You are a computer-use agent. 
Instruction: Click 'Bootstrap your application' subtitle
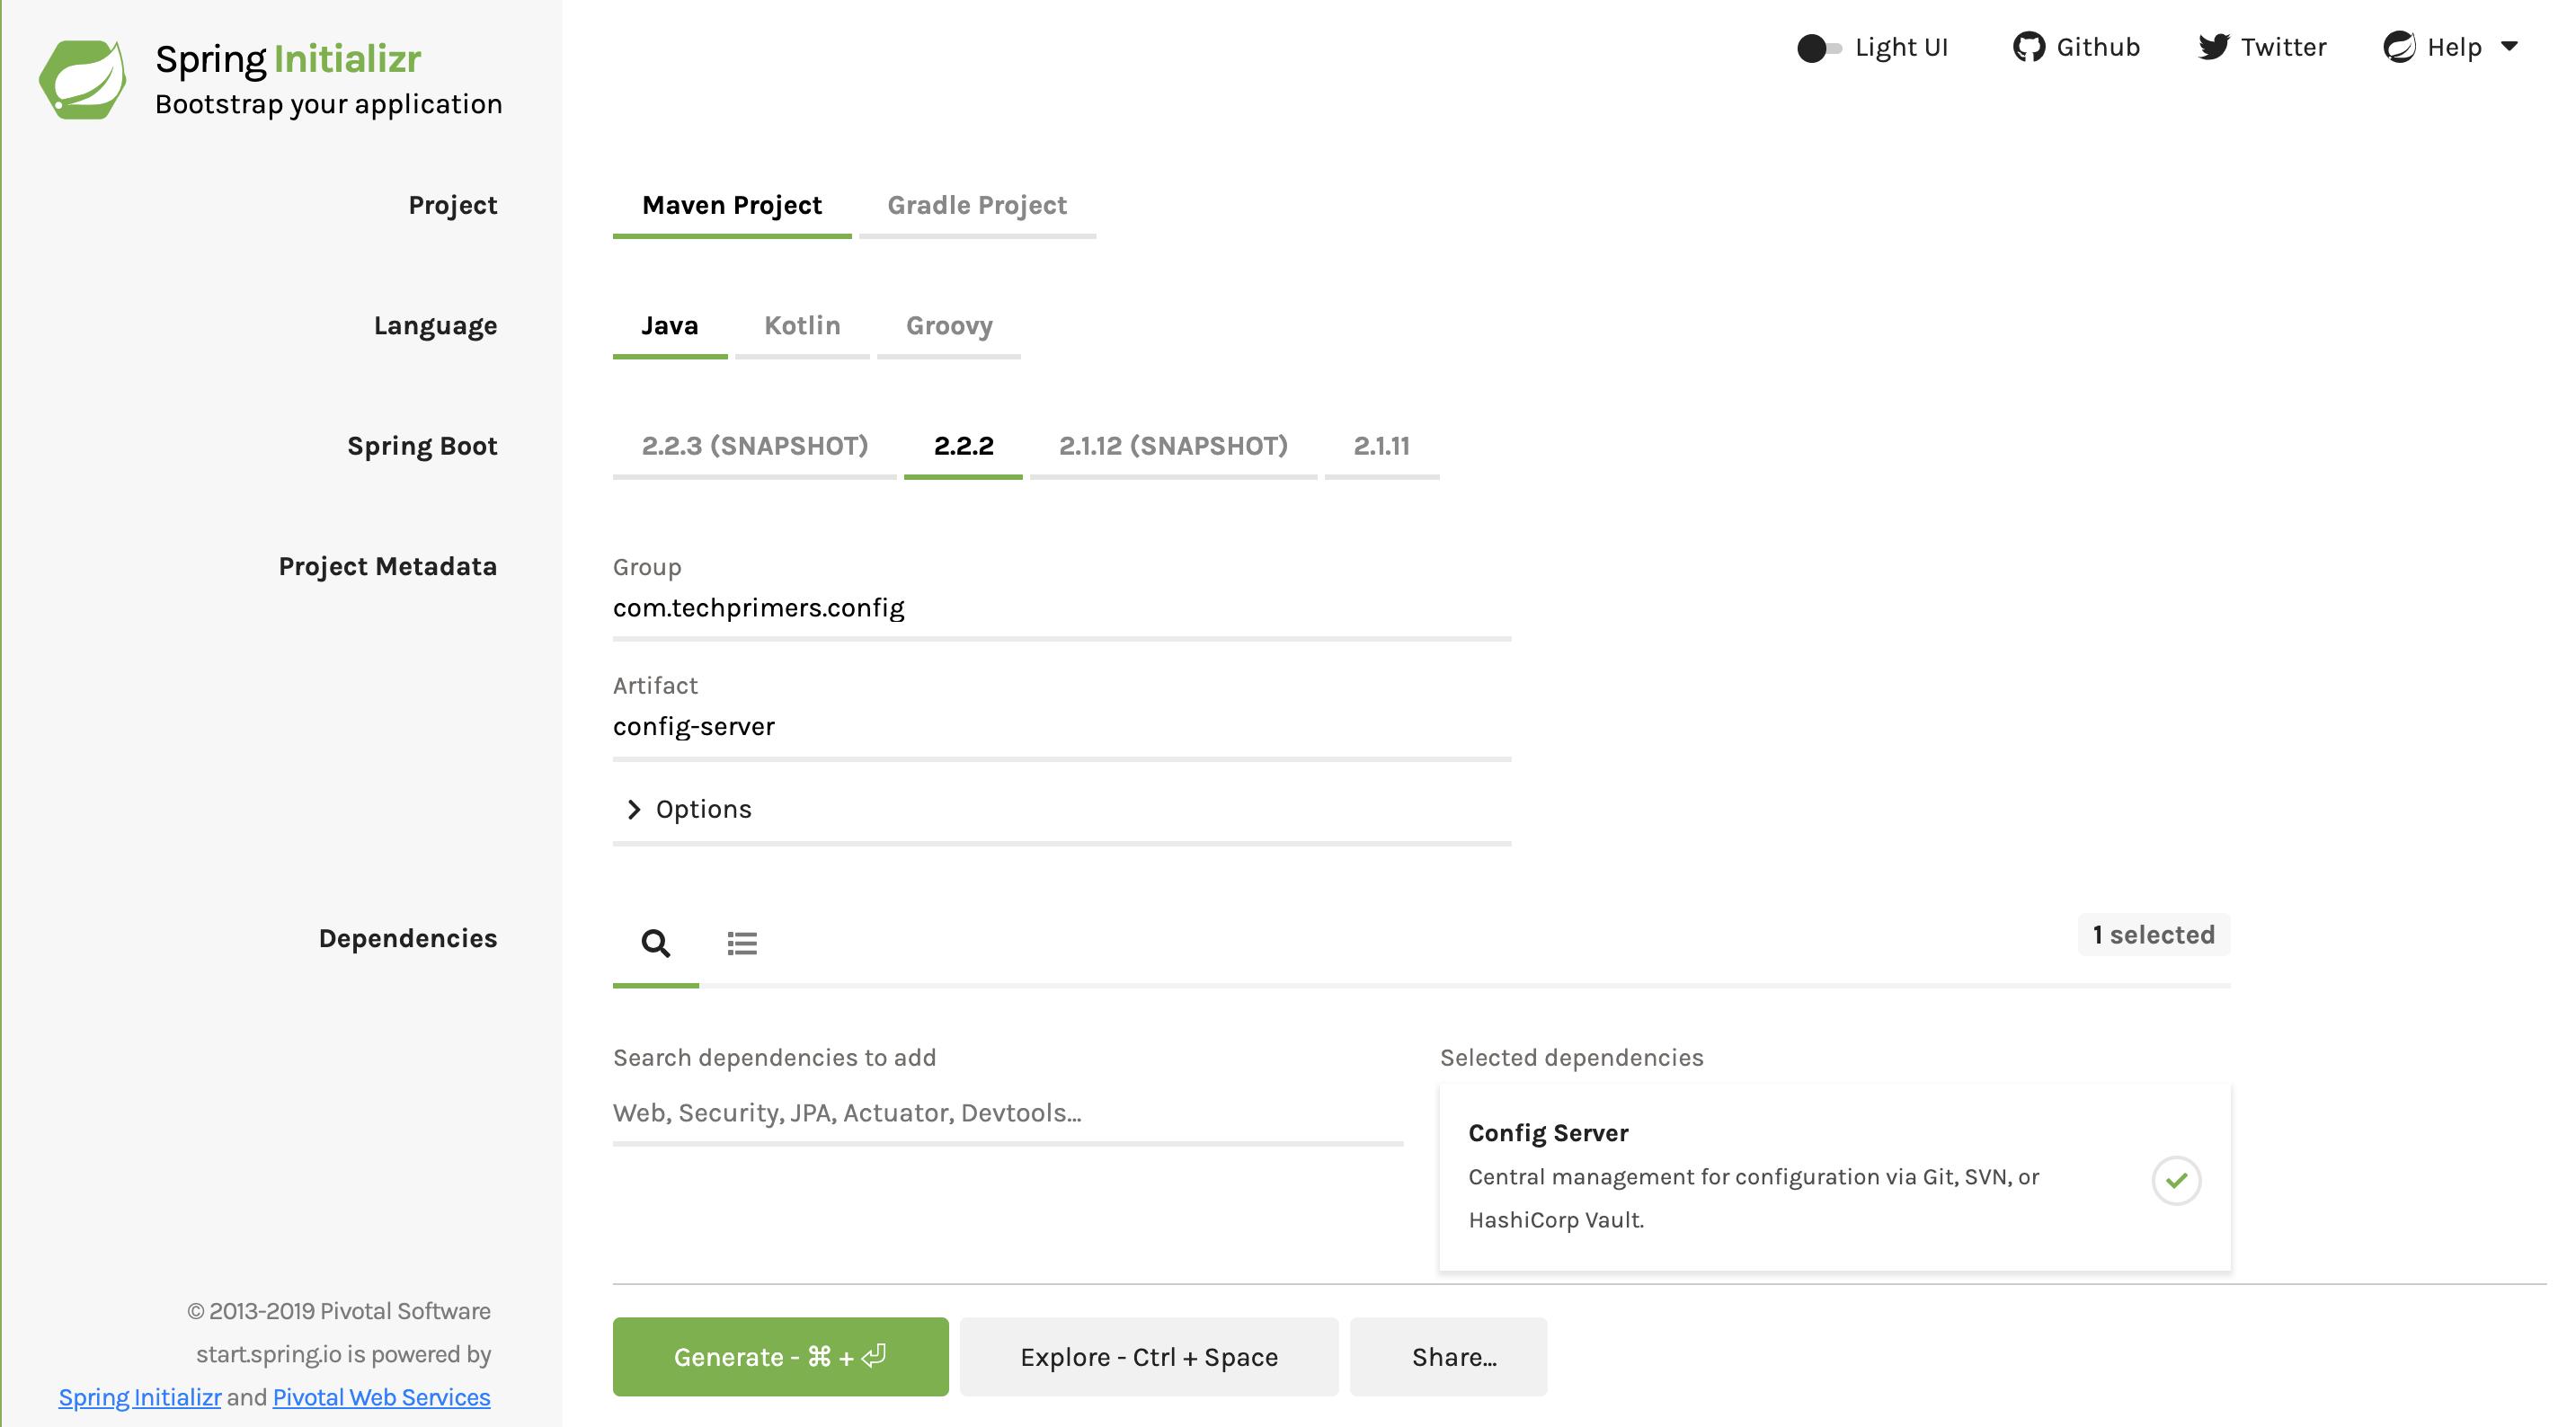(329, 104)
